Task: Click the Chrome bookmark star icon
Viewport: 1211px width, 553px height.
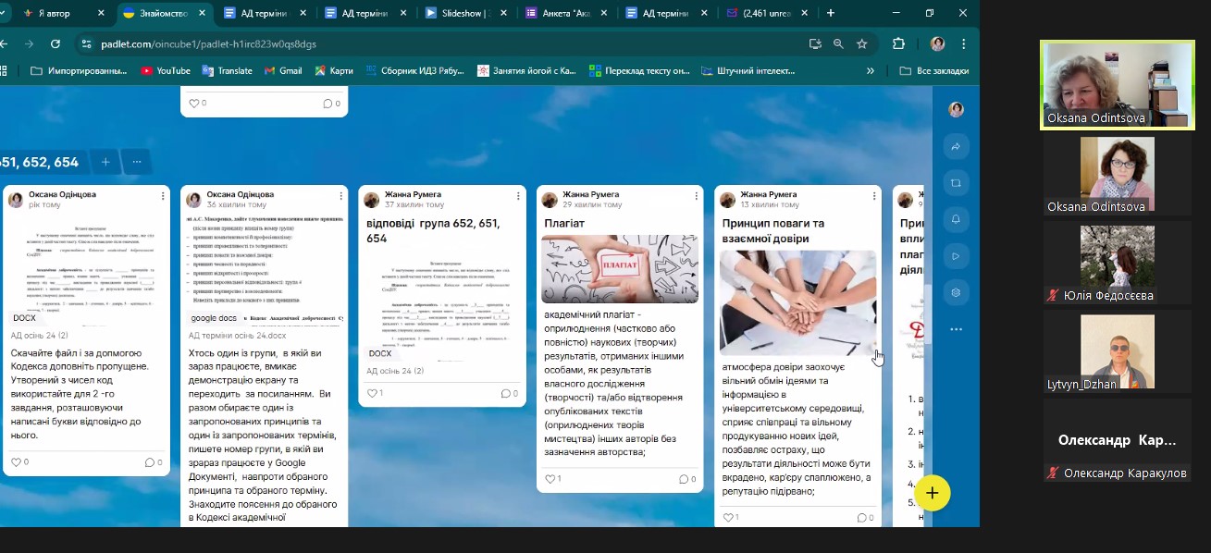Action: [862, 43]
